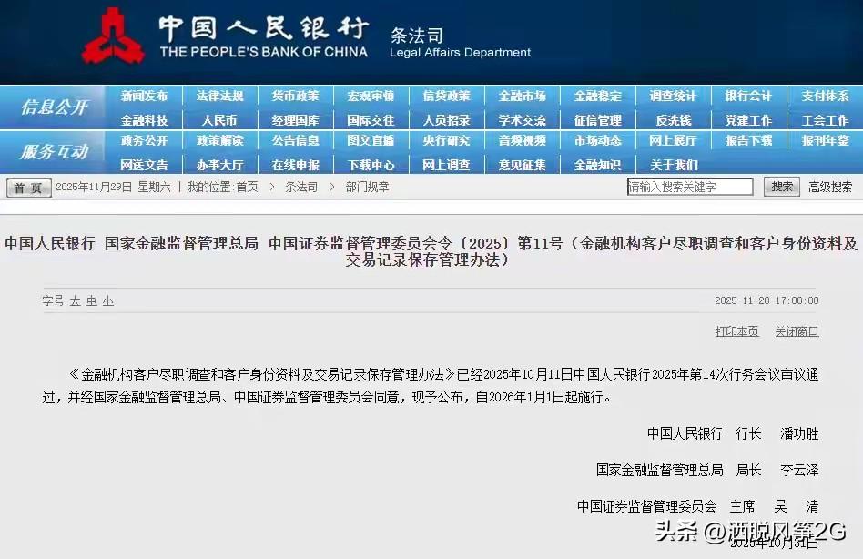The width and height of the screenshot is (863, 559).
Task: Navigate to 办事大厅
Action: (x=219, y=165)
